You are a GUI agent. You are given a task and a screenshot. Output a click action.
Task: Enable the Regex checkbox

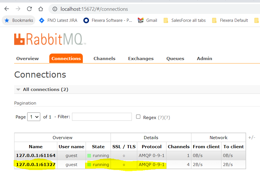point(138,117)
